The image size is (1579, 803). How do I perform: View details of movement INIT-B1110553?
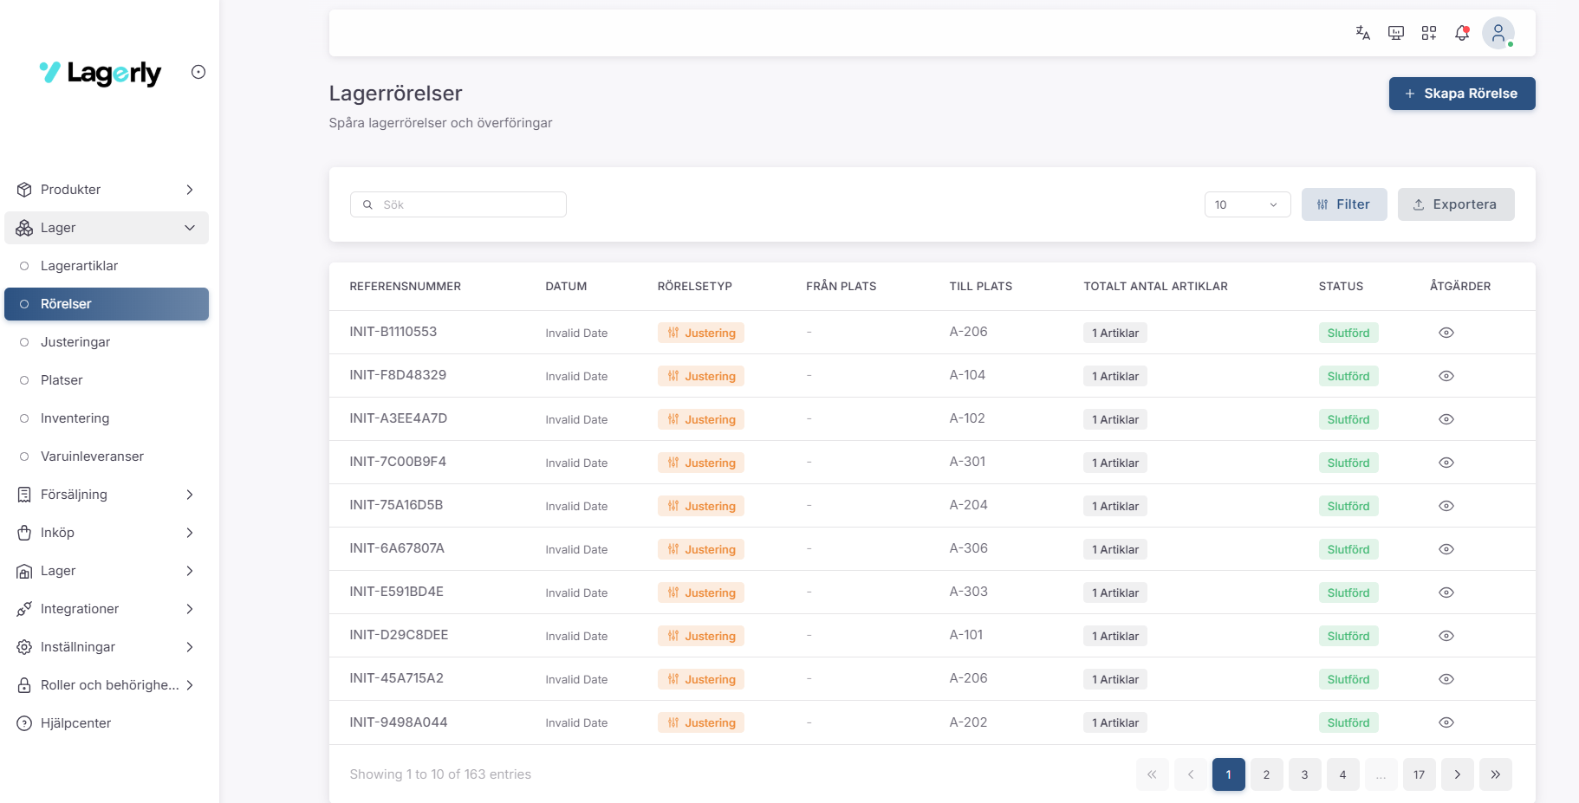click(x=1446, y=333)
